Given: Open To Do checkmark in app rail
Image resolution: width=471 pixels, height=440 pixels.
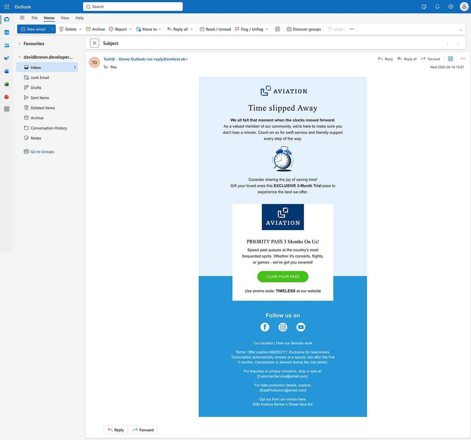Looking at the screenshot, I should [x=7, y=58].
